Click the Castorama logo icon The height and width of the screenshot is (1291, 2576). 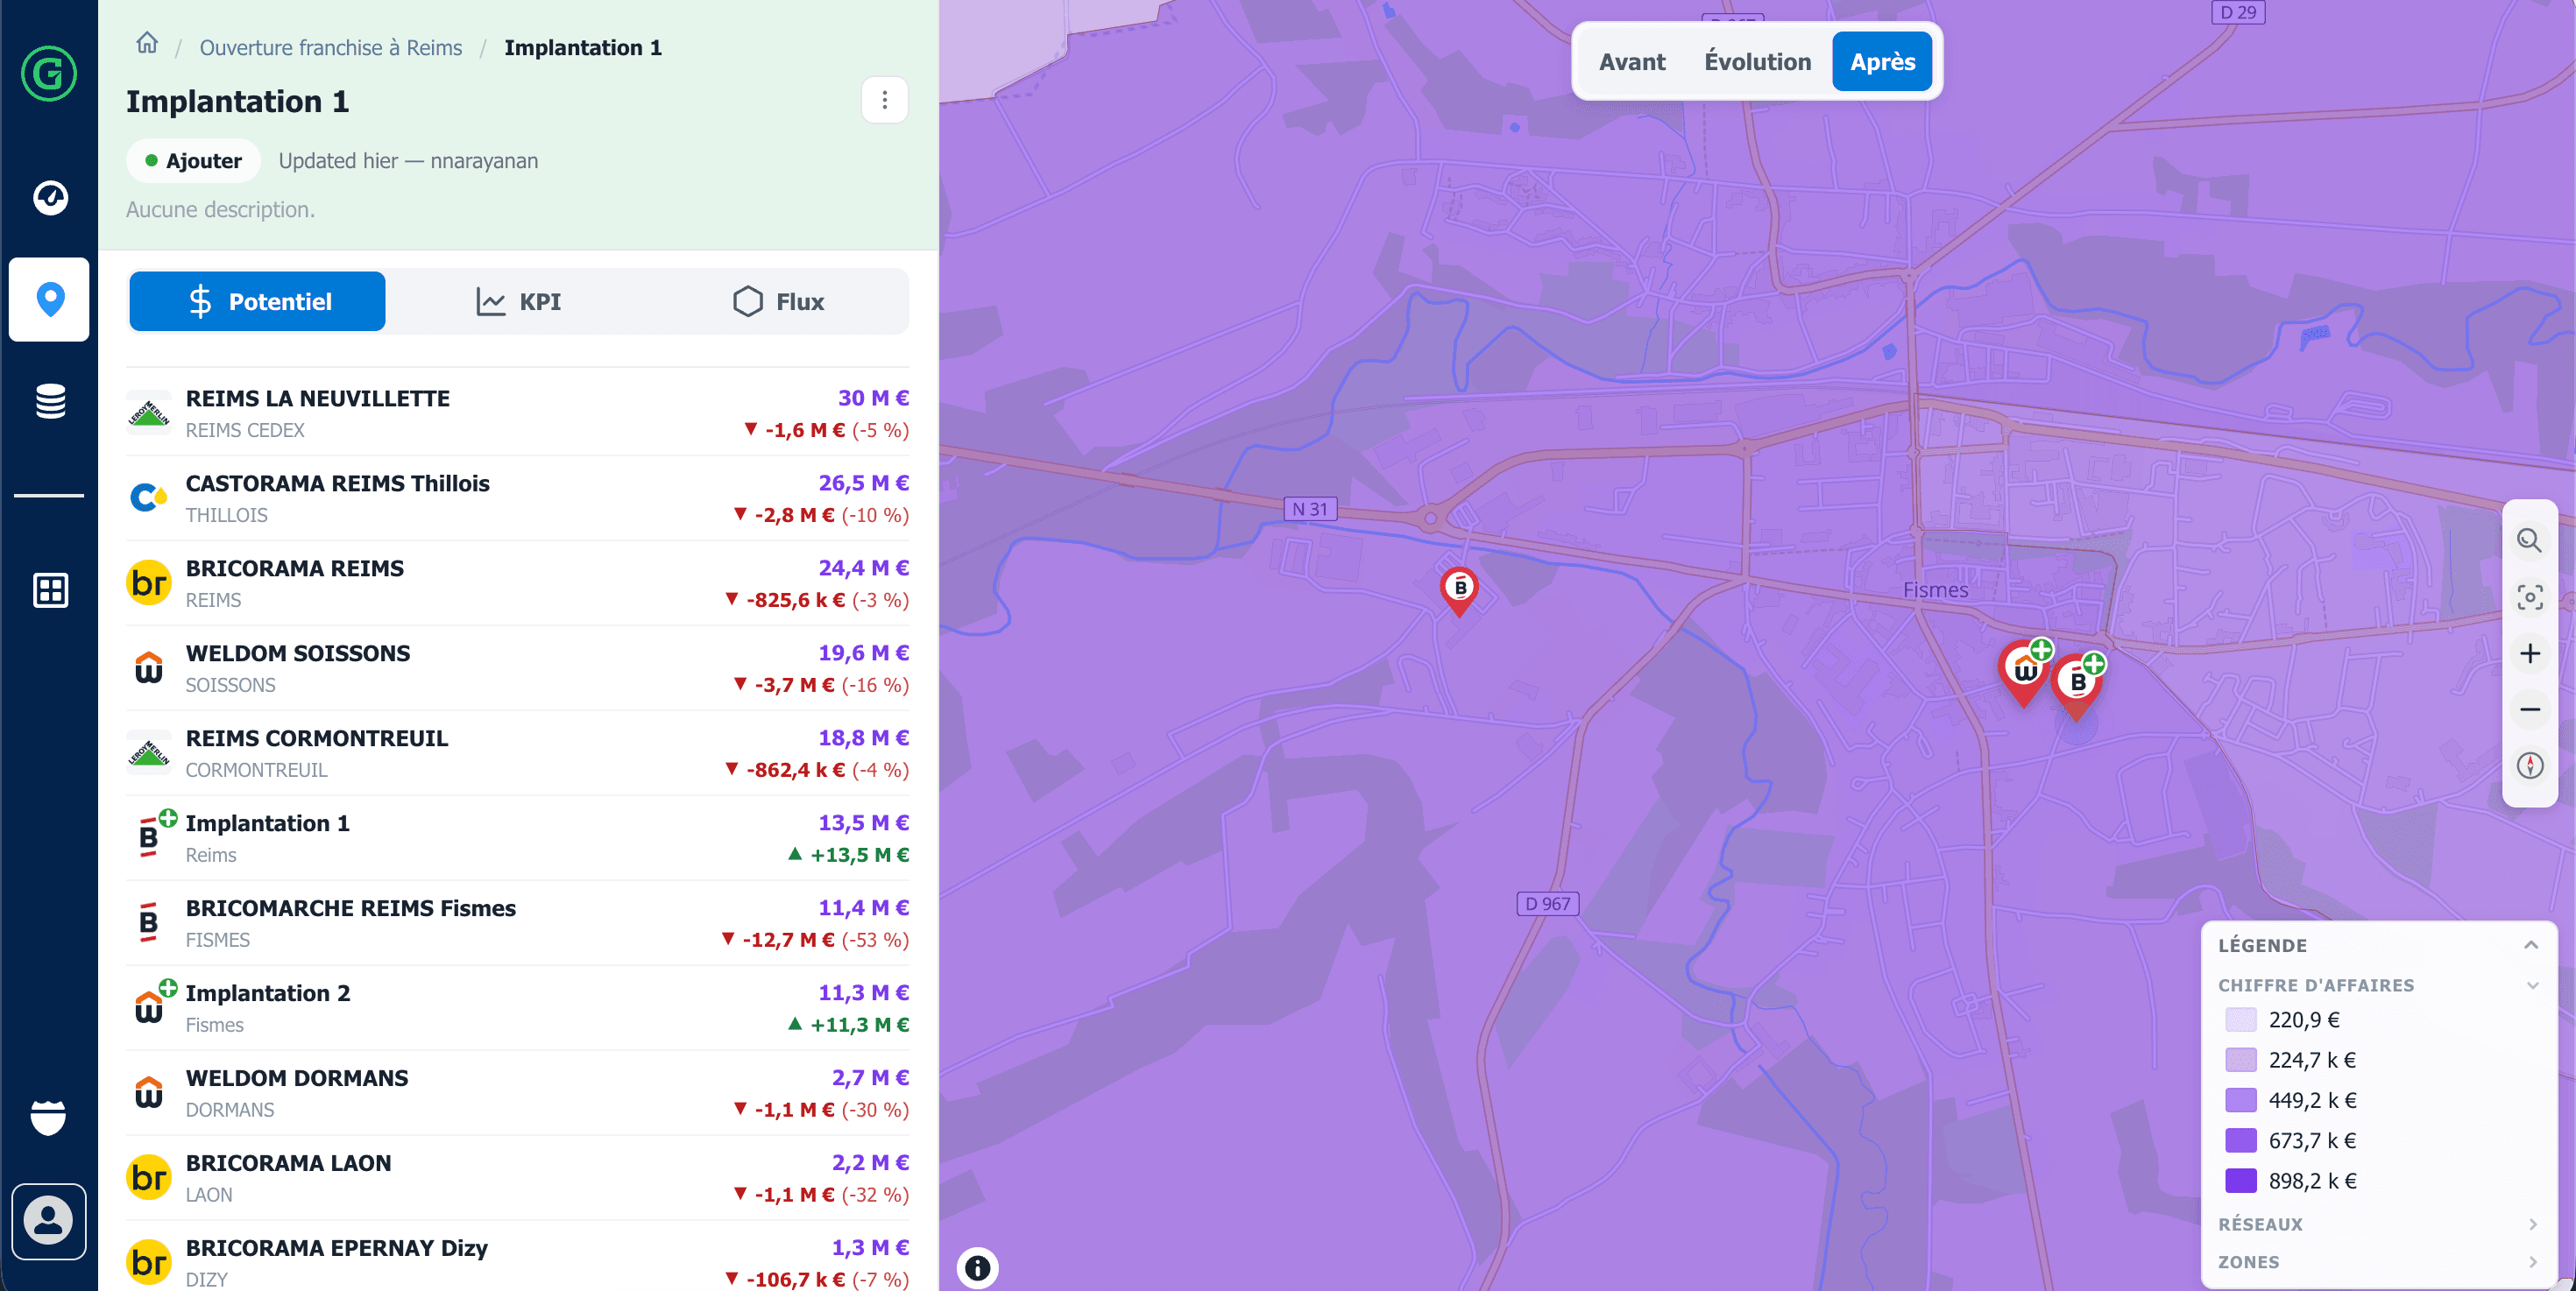point(149,497)
